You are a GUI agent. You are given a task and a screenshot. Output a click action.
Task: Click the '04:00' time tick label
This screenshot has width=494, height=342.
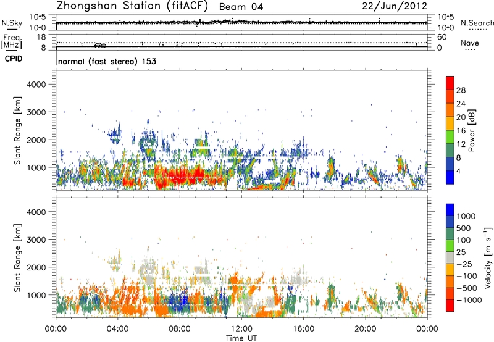(x=117, y=329)
